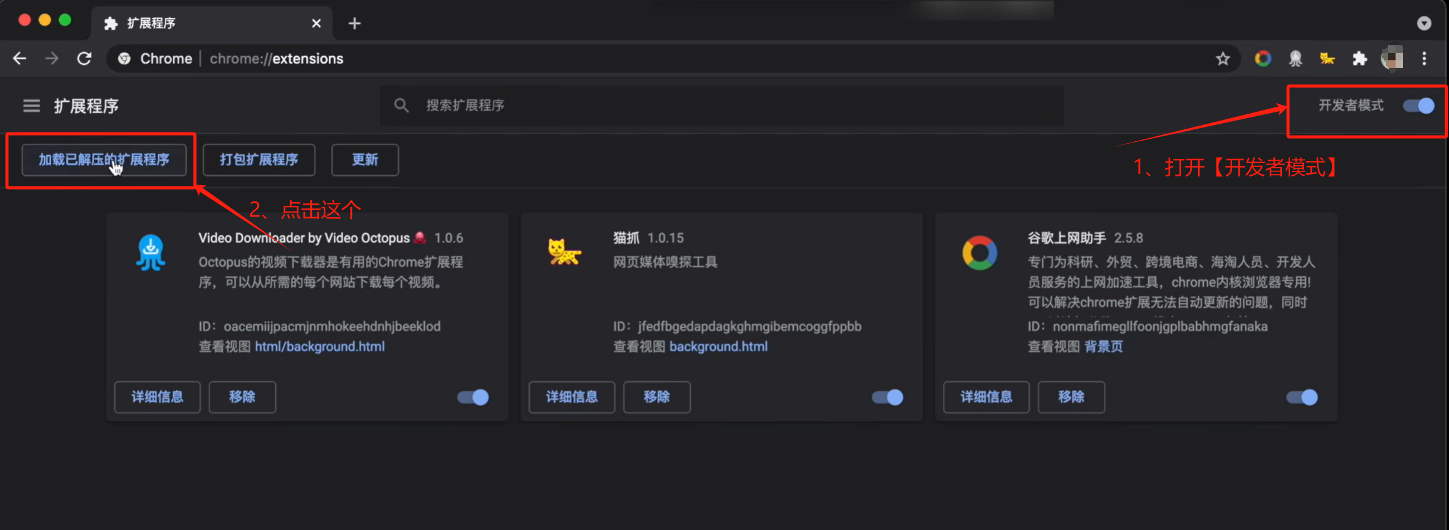
Task: Click 打包扩展程序 button
Action: pyautogui.click(x=259, y=160)
